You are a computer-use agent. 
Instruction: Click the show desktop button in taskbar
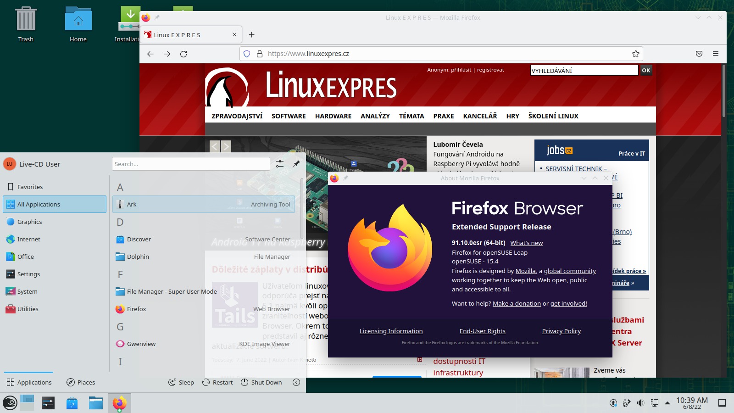pos(722,403)
